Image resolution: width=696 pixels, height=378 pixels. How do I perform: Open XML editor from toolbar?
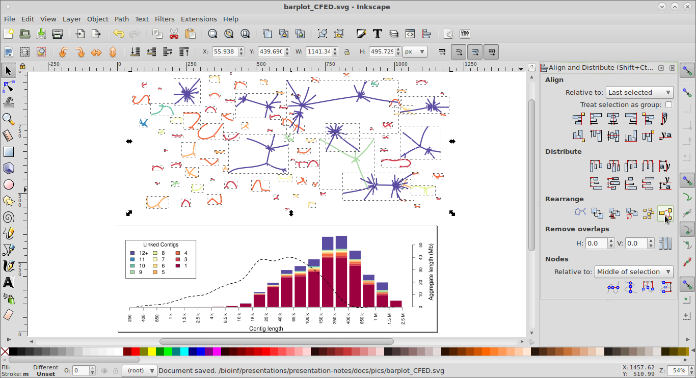410,34
